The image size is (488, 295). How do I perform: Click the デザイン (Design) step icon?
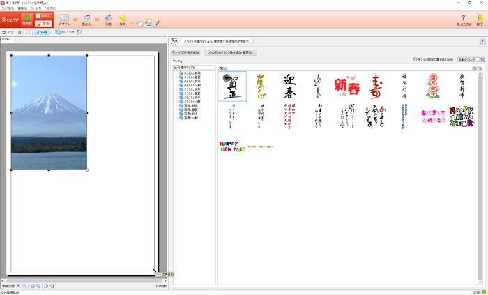(64, 20)
